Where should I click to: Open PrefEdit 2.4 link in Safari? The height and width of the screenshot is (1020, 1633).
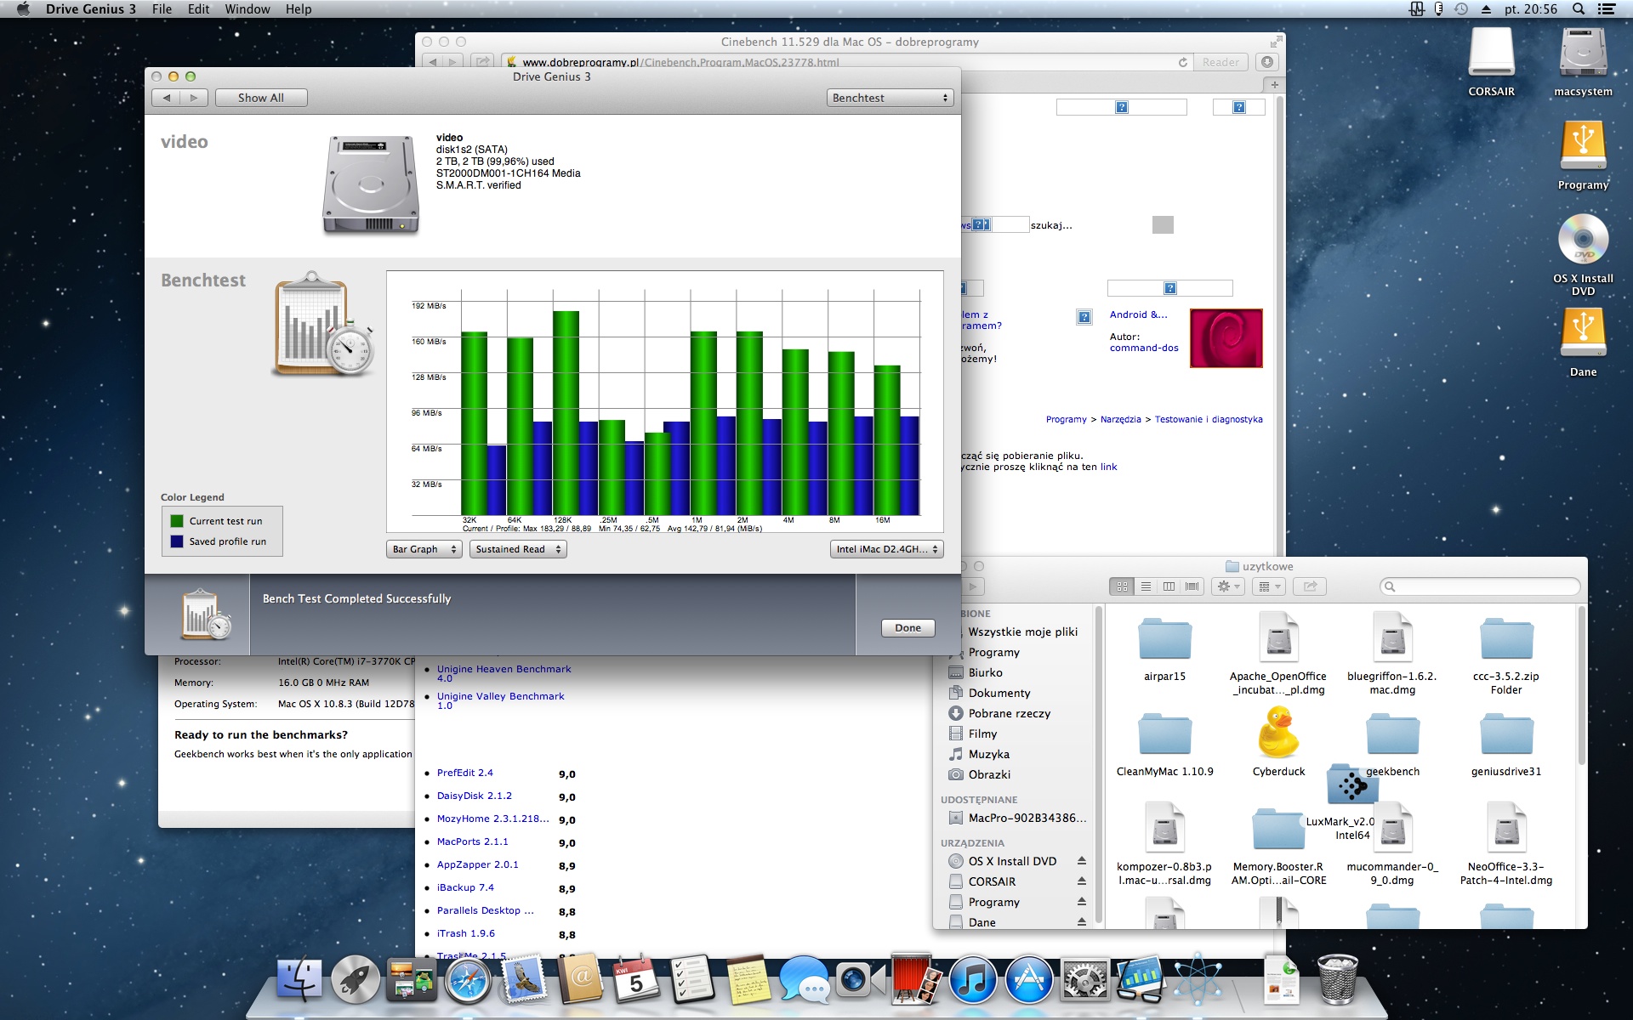tap(465, 773)
